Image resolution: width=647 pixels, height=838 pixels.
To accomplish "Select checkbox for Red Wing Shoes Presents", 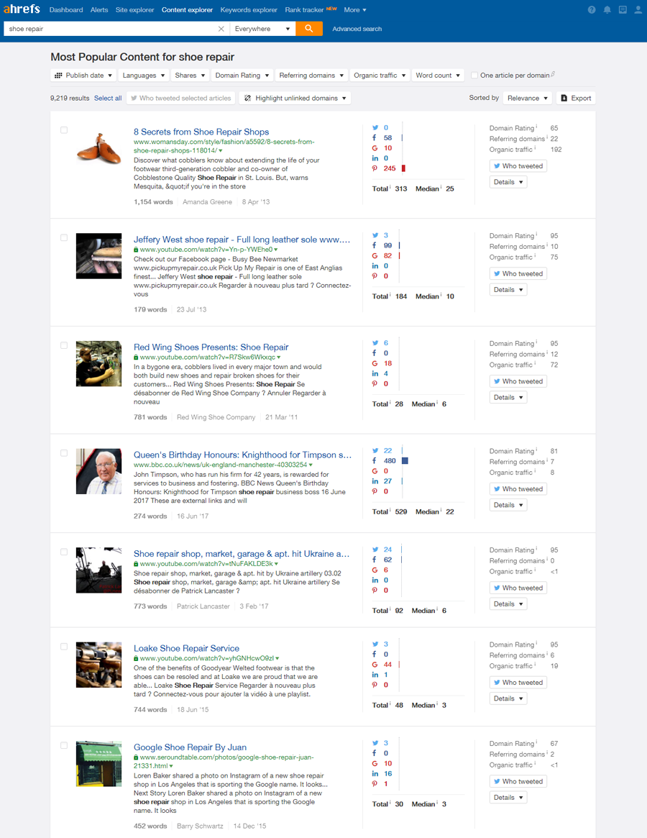I will click(x=64, y=345).
